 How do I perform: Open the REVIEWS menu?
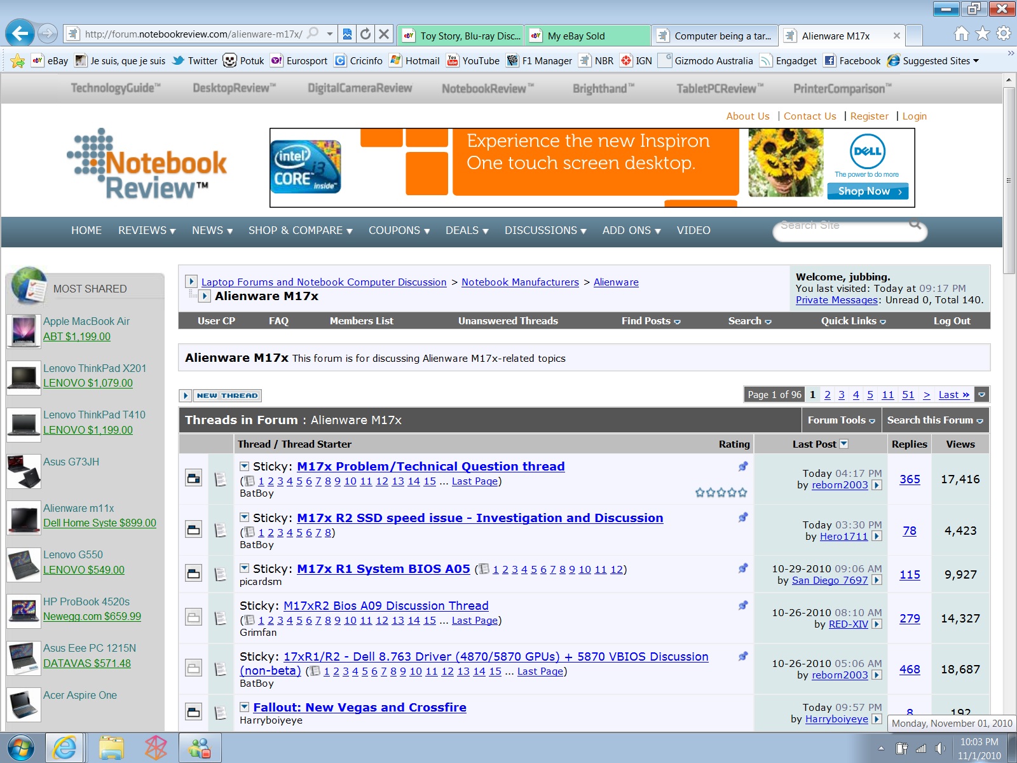tap(147, 231)
